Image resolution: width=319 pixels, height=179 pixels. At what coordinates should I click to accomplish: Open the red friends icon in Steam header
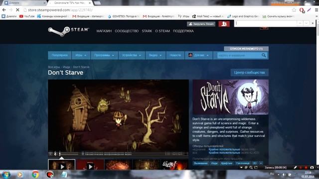pyautogui.click(x=224, y=24)
